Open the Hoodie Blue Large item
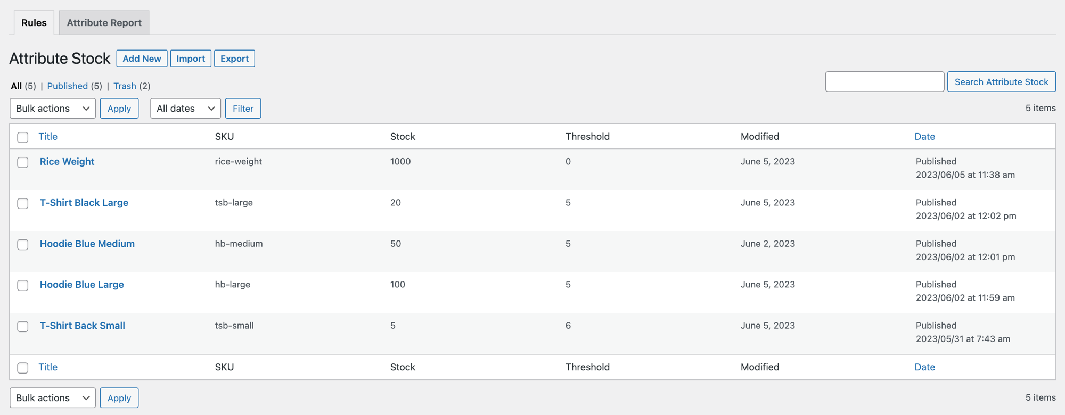 coord(82,285)
